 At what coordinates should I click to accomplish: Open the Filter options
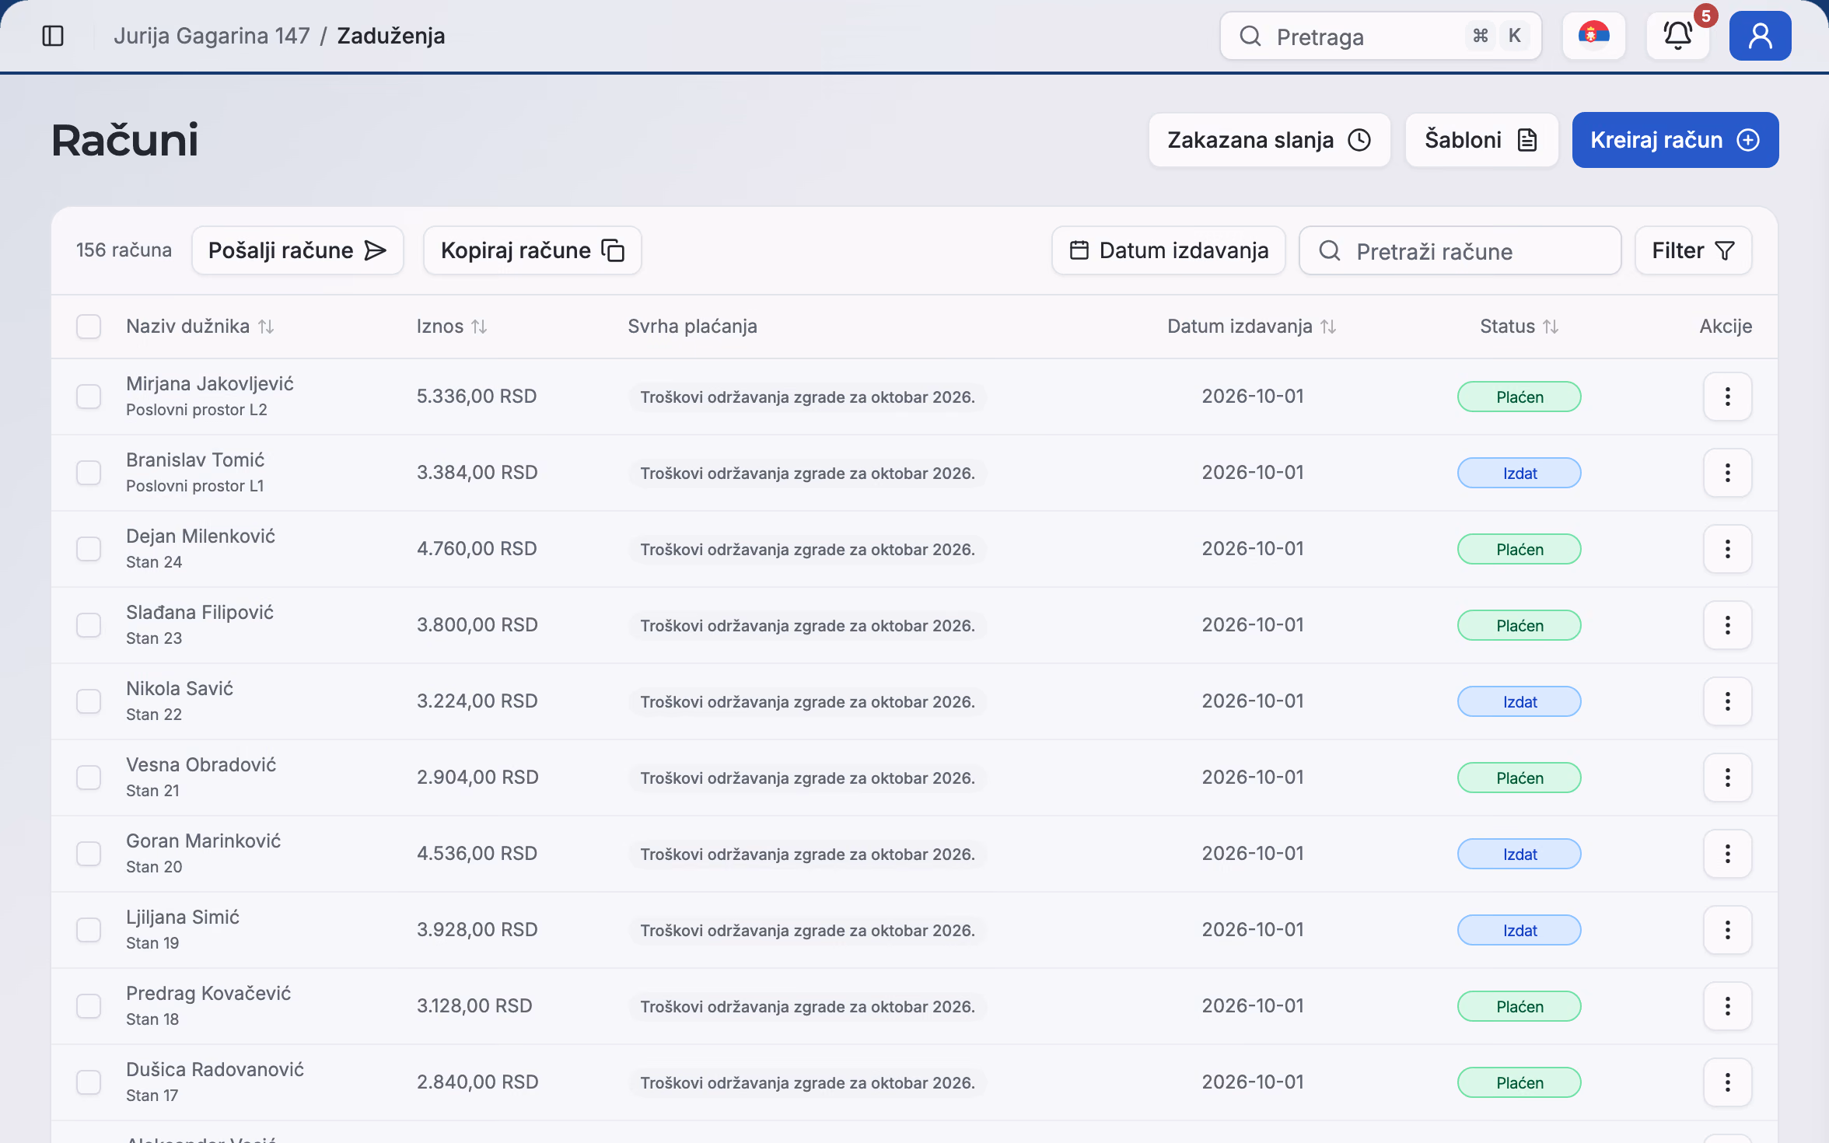point(1693,250)
